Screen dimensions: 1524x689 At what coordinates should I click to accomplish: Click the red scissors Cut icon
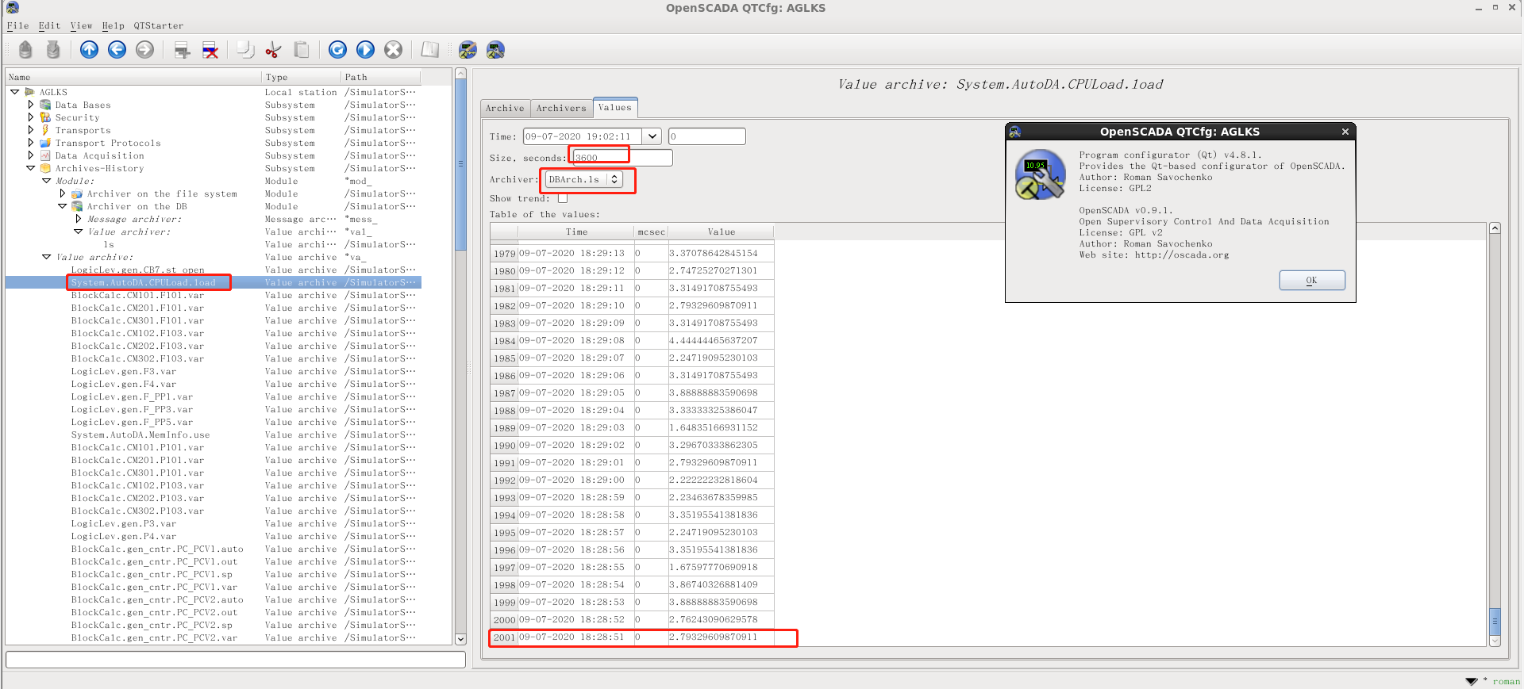click(273, 50)
